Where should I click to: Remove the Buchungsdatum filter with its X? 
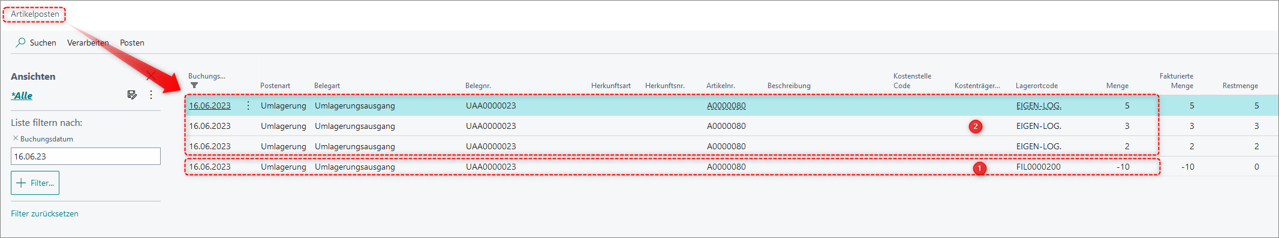coord(16,138)
